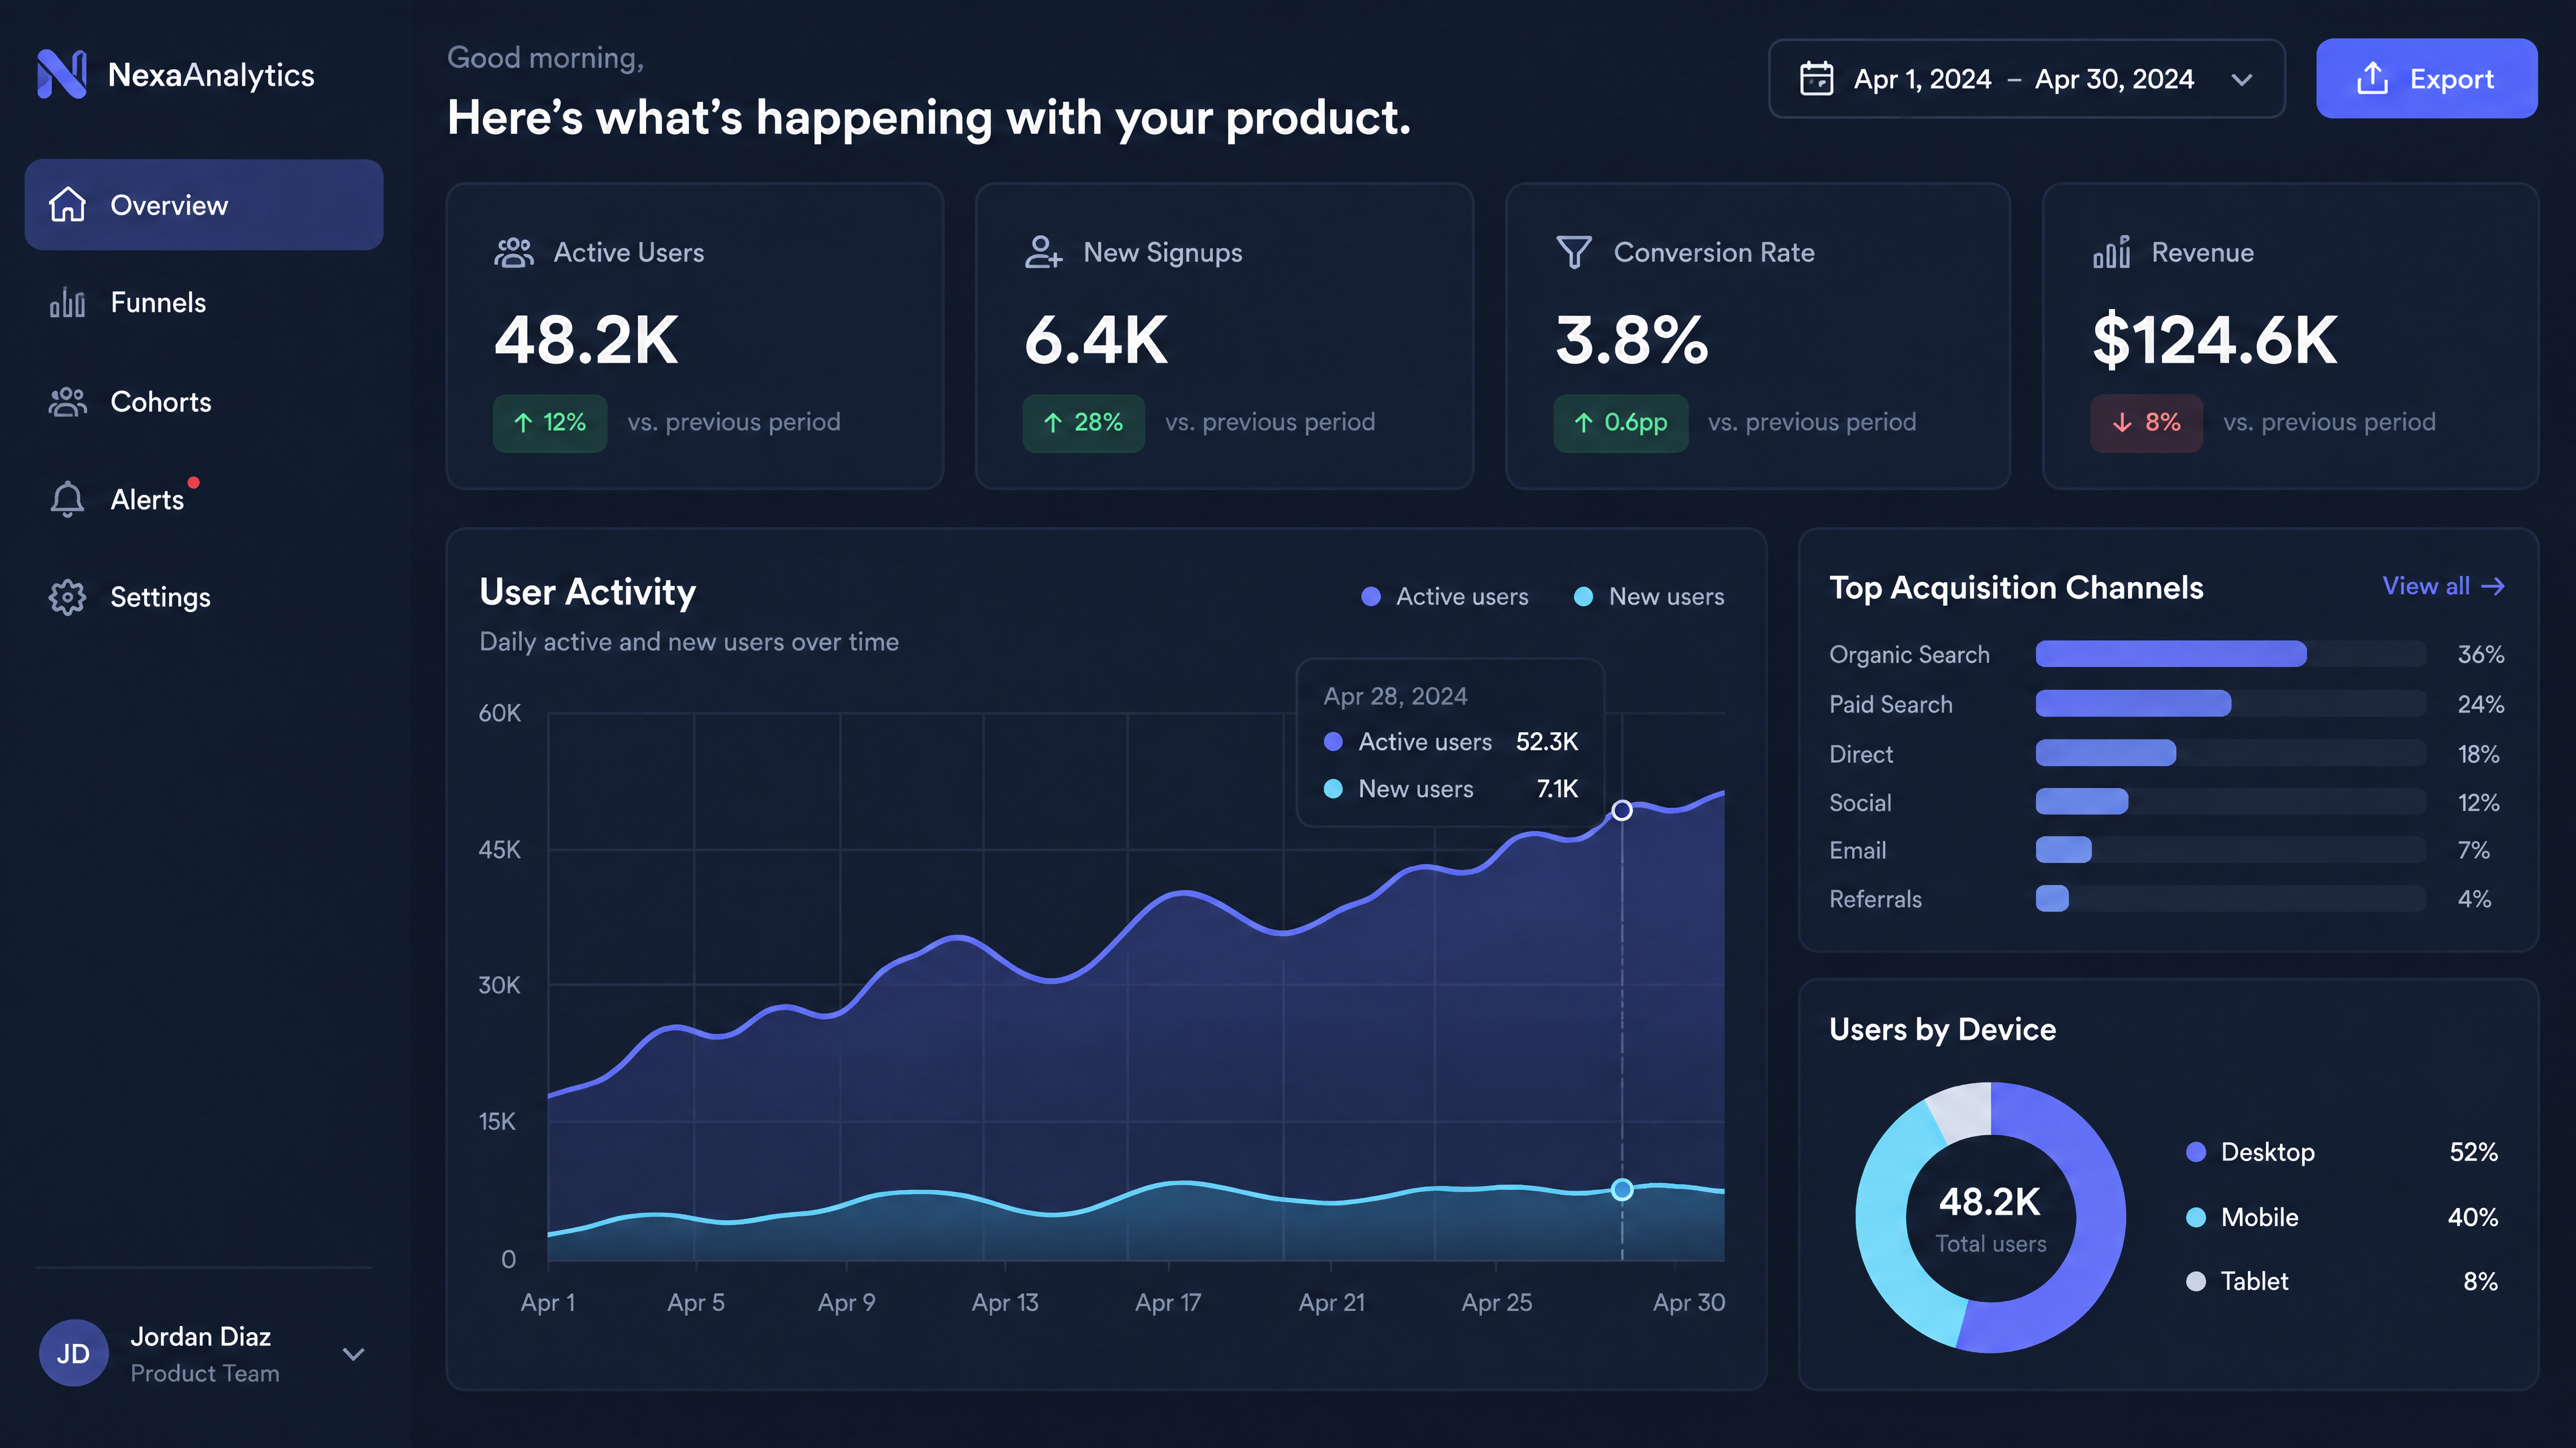Click the $124.6K revenue value
The width and height of the screenshot is (2576, 1448).
point(2215,340)
